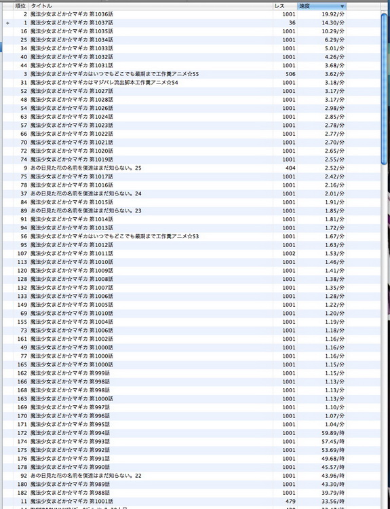Click the 第996話 thread title
The image size is (390, 509).
(70, 416)
